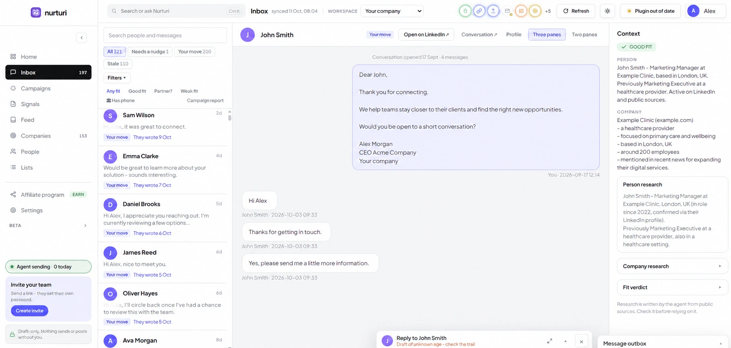This screenshot has width=731, height=348.
Task: Click the Affiliate program share icon
Action: [x=13, y=194]
